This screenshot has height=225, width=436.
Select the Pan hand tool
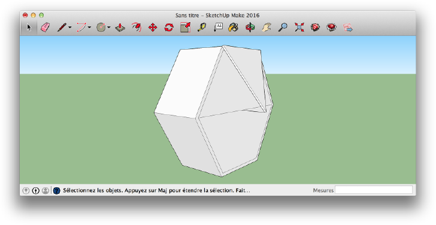tap(267, 27)
